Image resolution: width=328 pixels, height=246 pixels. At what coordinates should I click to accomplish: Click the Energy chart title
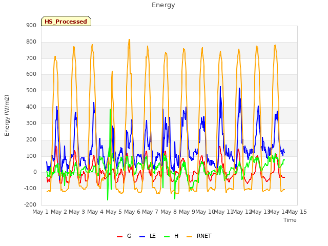click(x=163, y=5)
